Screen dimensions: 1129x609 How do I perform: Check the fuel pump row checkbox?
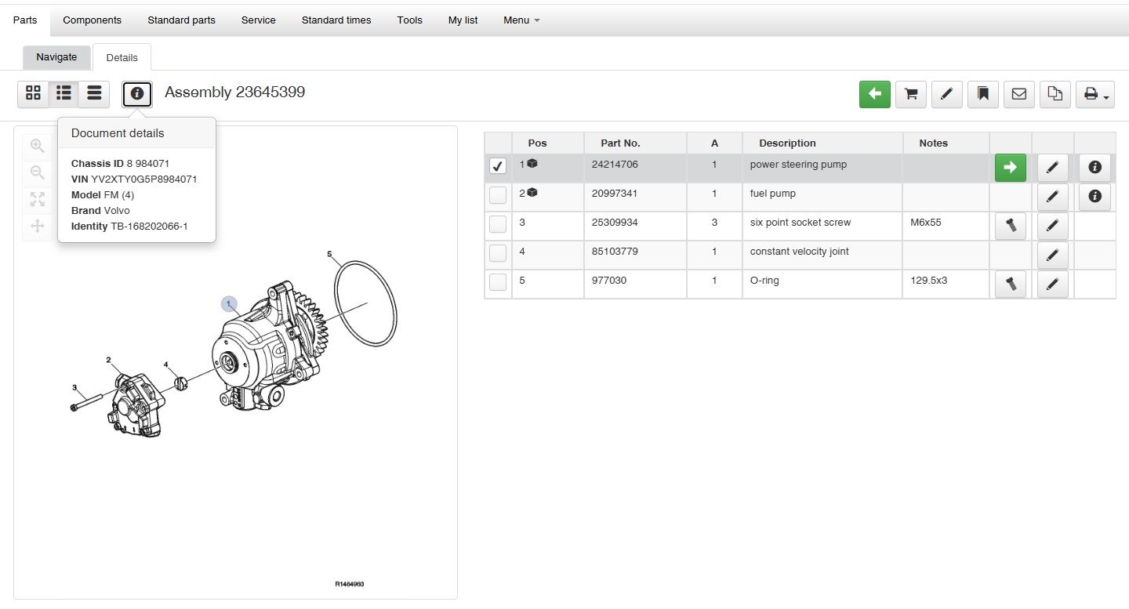pyautogui.click(x=498, y=195)
